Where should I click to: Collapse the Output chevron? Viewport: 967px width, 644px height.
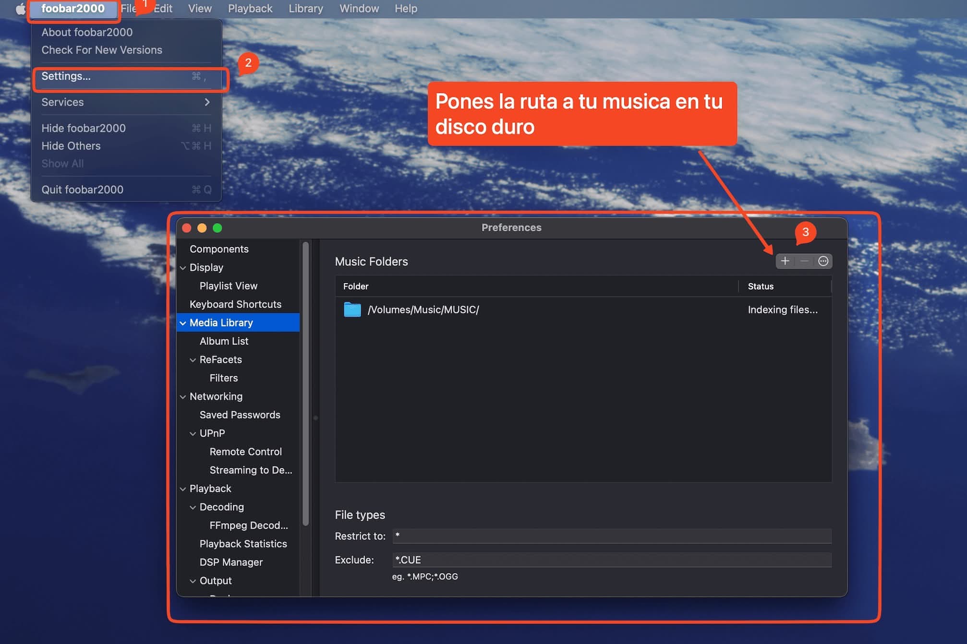[193, 581]
